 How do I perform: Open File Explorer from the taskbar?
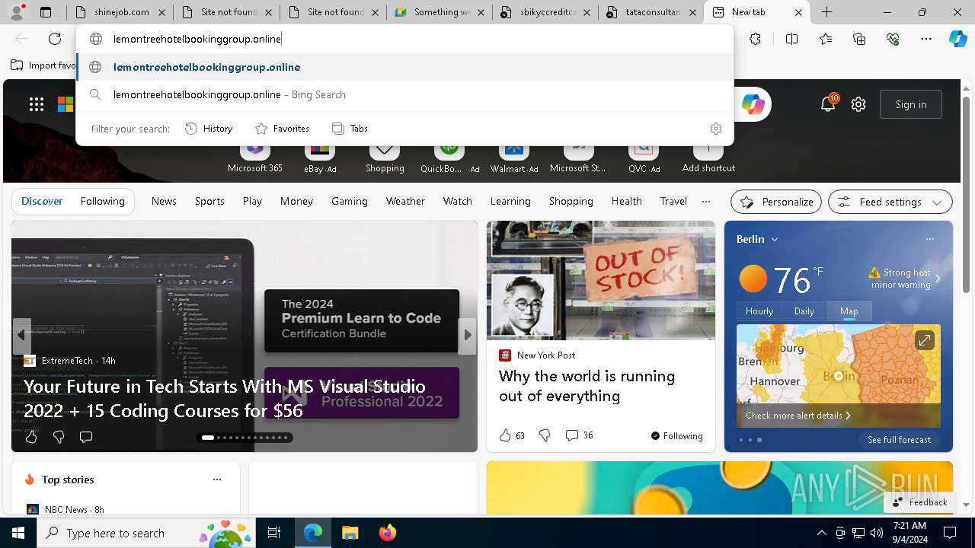tap(350, 533)
